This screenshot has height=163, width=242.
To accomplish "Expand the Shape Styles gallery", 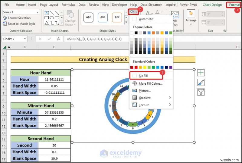I will [x=126, y=23].
